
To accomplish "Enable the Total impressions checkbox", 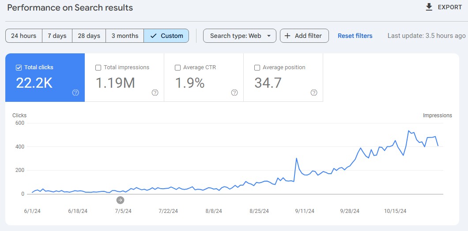I will pyautogui.click(x=98, y=67).
